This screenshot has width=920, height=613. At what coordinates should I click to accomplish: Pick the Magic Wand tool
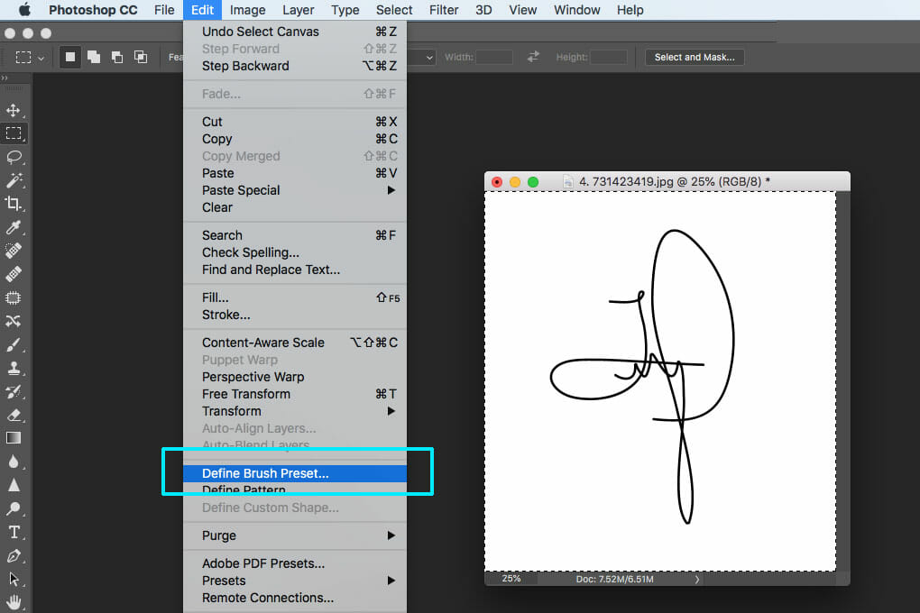pyautogui.click(x=14, y=180)
